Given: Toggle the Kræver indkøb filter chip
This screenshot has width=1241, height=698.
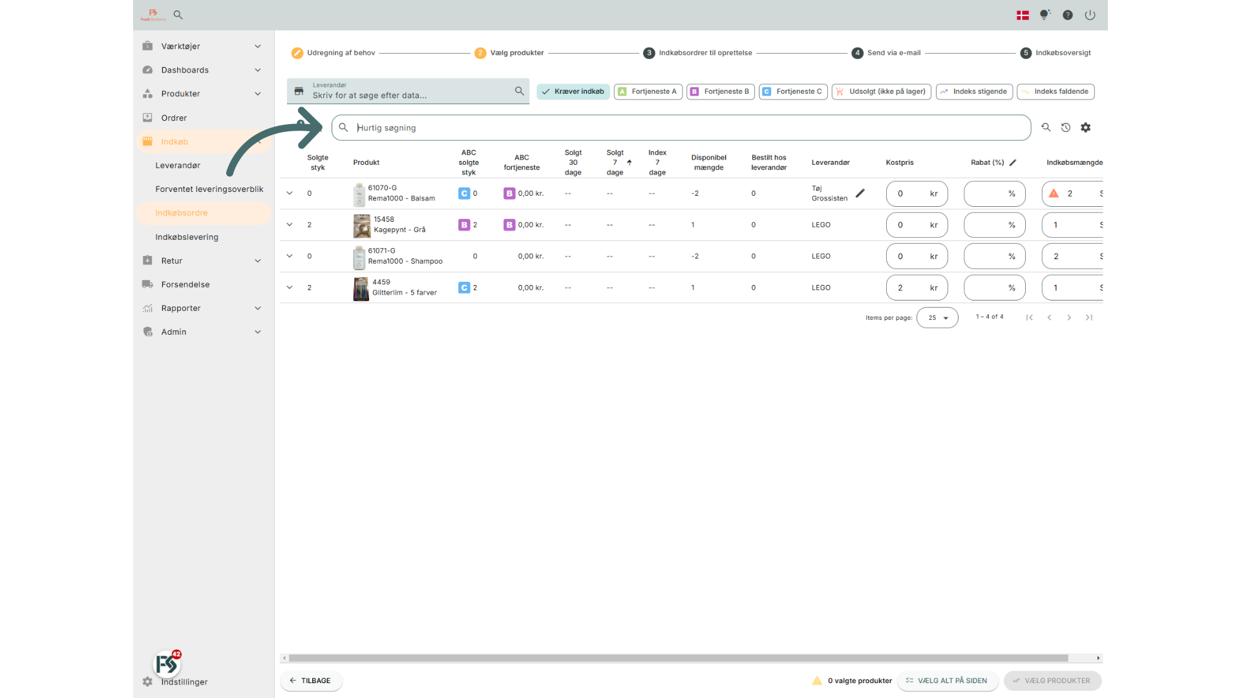Looking at the screenshot, I should (573, 92).
